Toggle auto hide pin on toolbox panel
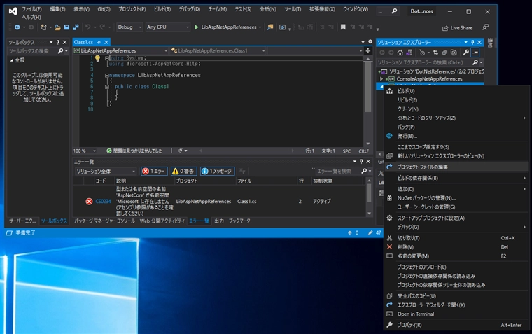The height and width of the screenshot is (334, 532). point(57,42)
